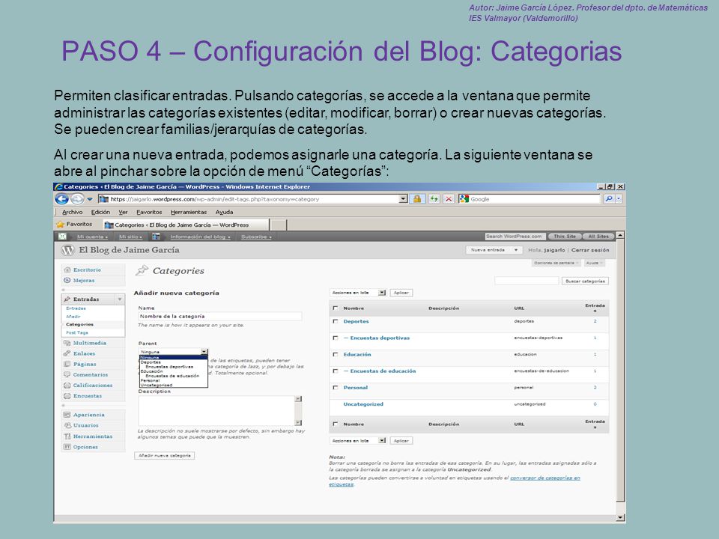Click the Favoritos star icon
This screenshot has height=539, width=719.
pyautogui.click(x=60, y=225)
